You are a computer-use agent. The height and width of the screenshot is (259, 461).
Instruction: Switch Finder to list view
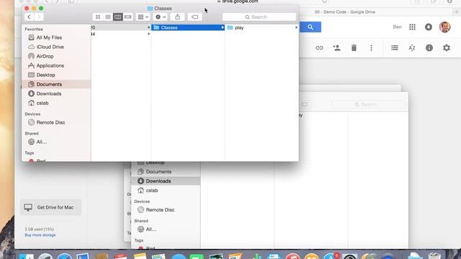[108, 17]
